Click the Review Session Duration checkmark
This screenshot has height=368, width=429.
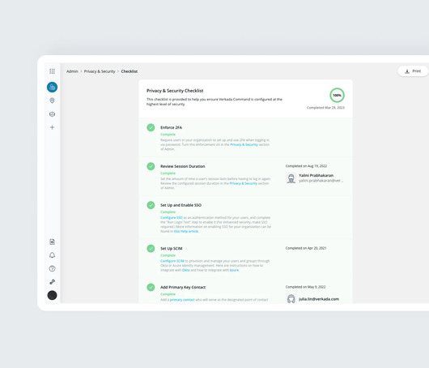[151, 166]
